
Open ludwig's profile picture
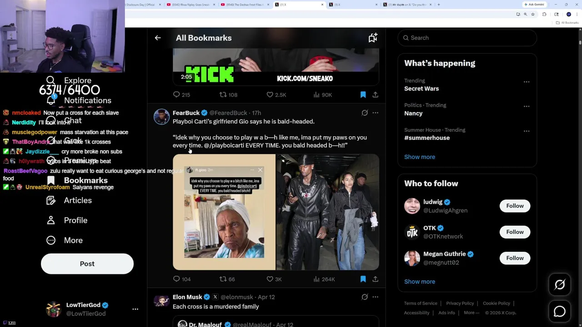412,206
